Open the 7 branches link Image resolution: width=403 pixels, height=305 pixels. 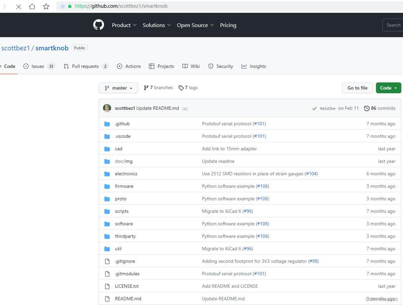158,88
